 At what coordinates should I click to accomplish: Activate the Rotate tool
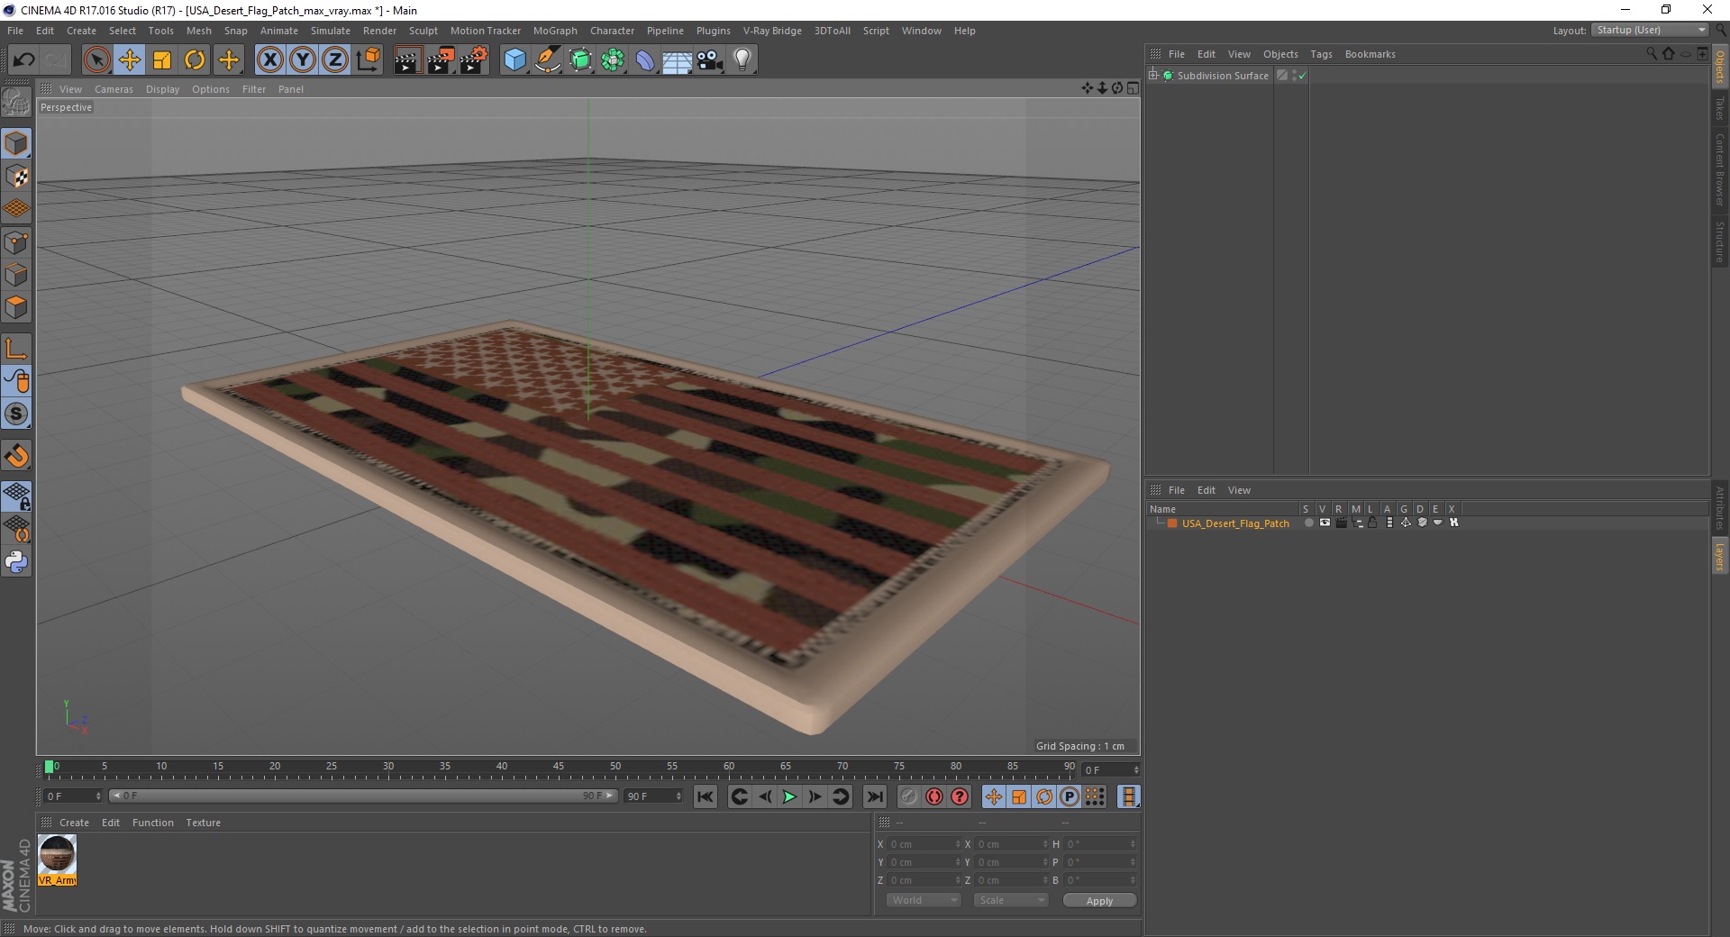[195, 60]
